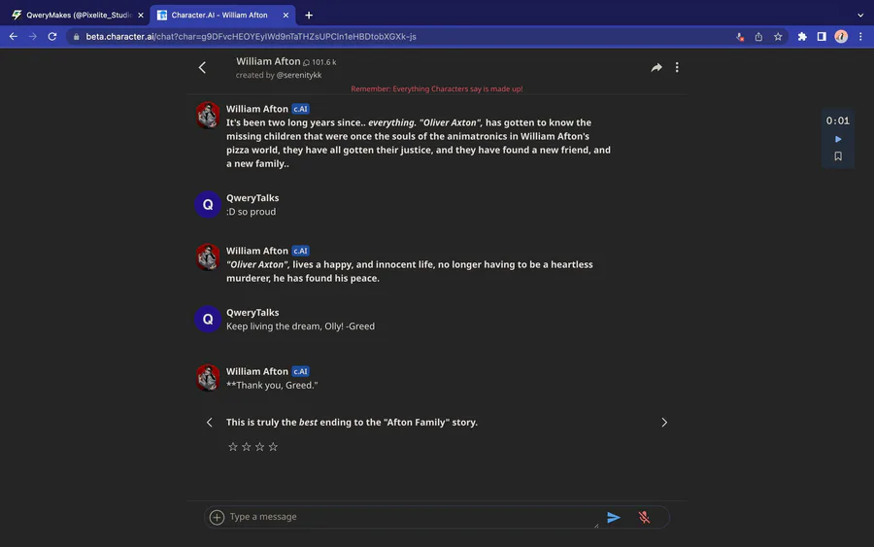Expand the tab search dropdown arrow
This screenshot has width=874, height=547.
tap(860, 15)
